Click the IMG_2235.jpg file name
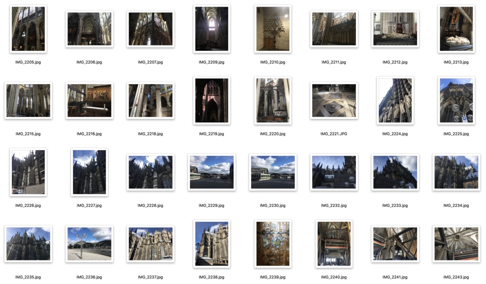The image size is (486, 284). [x=28, y=277]
